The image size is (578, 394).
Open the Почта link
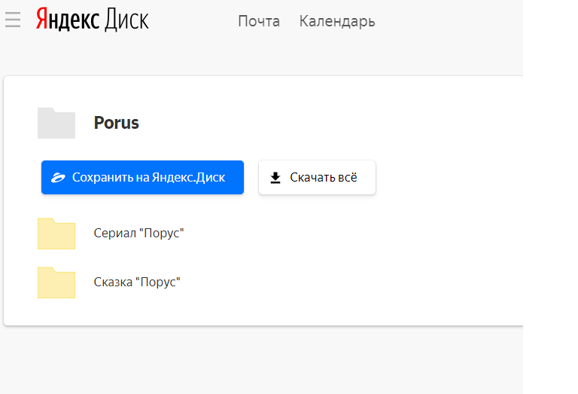pos(259,21)
